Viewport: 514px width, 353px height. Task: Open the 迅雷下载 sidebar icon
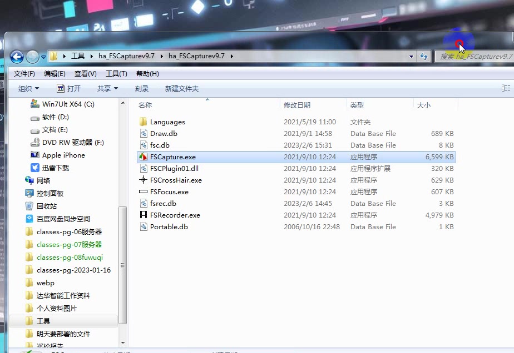[34, 168]
